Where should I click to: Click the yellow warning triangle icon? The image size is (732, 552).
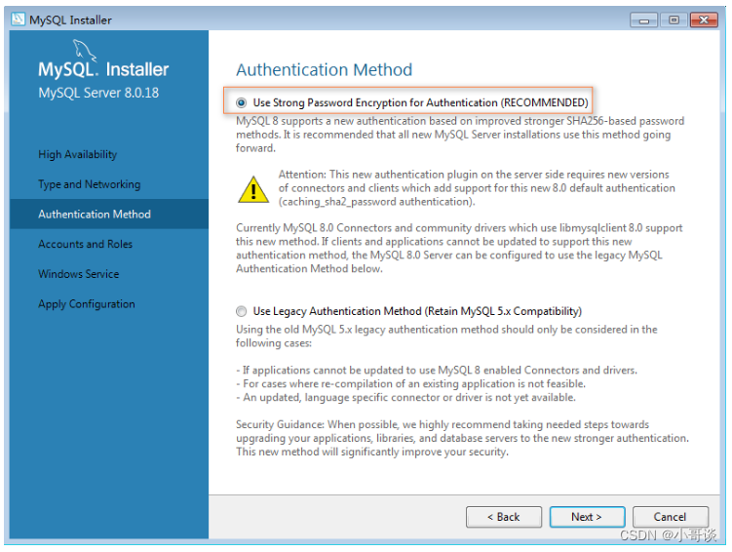click(253, 189)
